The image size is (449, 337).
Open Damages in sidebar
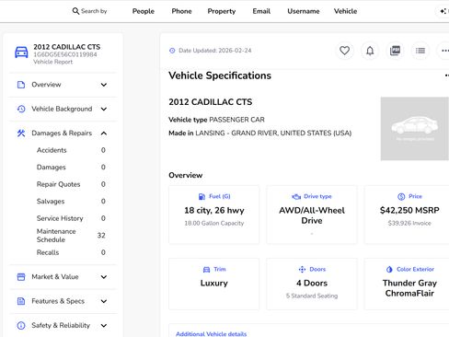coord(52,168)
